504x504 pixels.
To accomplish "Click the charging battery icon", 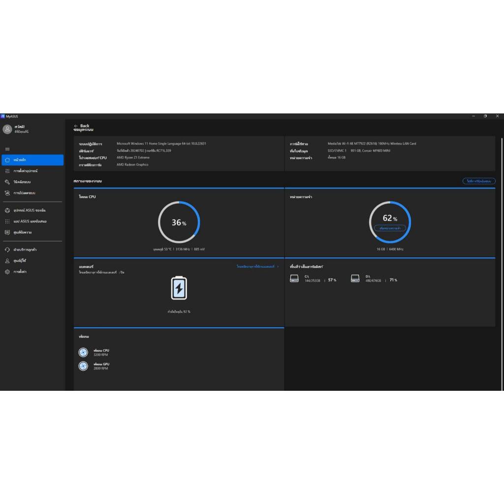I will [x=179, y=288].
